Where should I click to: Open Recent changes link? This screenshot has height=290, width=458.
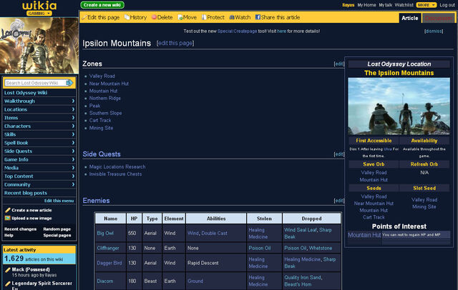[20, 229]
